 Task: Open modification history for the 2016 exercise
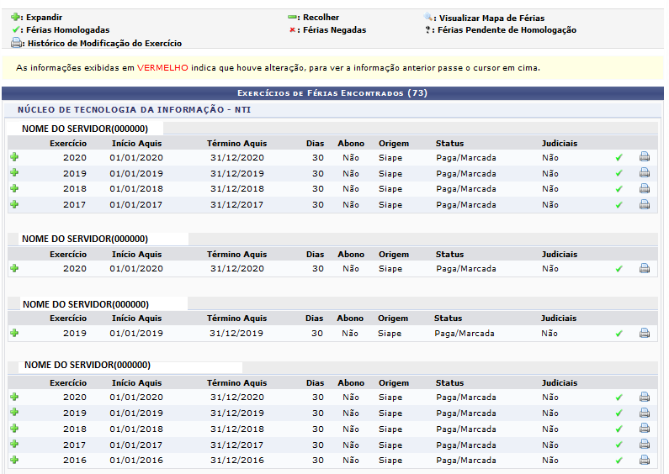(x=645, y=461)
